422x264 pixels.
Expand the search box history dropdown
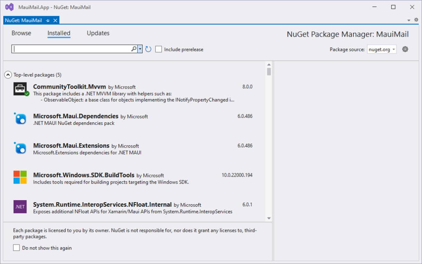click(x=140, y=49)
